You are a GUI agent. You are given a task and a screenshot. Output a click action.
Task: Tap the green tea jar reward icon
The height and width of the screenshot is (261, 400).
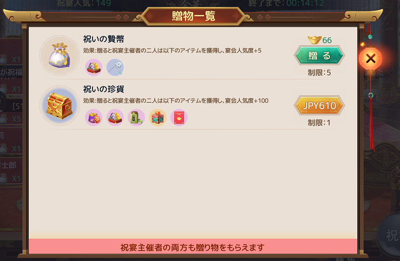click(x=136, y=118)
